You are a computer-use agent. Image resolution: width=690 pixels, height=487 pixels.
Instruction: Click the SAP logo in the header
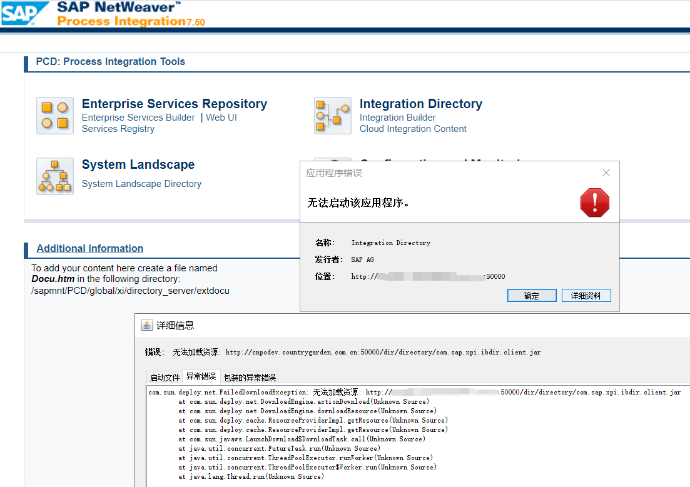(25, 13)
